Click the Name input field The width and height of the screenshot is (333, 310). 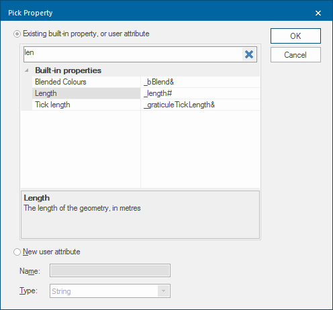tap(110, 270)
